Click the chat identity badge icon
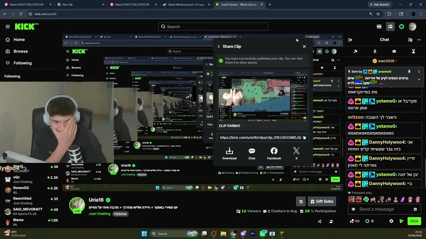This screenshot has height=239, width=426. coord(353,209)
